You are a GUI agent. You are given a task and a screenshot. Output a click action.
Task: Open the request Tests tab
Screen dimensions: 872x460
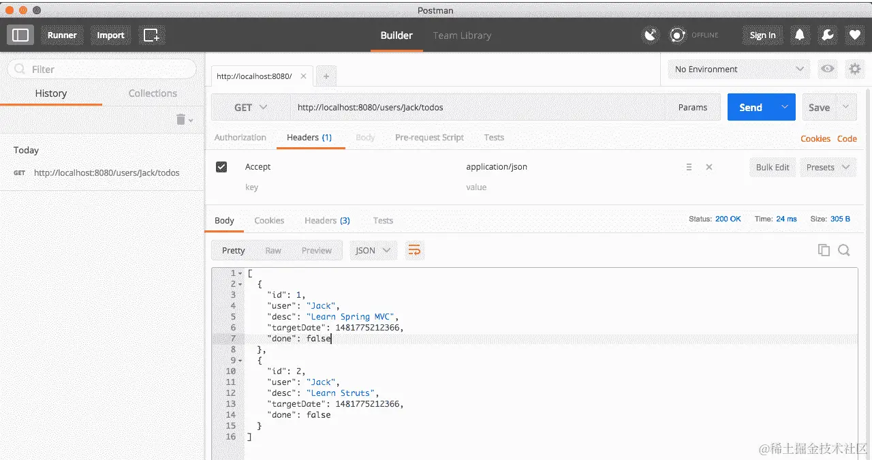point(494,137)
